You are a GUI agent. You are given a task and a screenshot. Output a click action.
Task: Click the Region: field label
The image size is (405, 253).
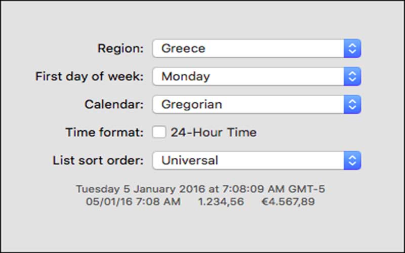[120, 49]
